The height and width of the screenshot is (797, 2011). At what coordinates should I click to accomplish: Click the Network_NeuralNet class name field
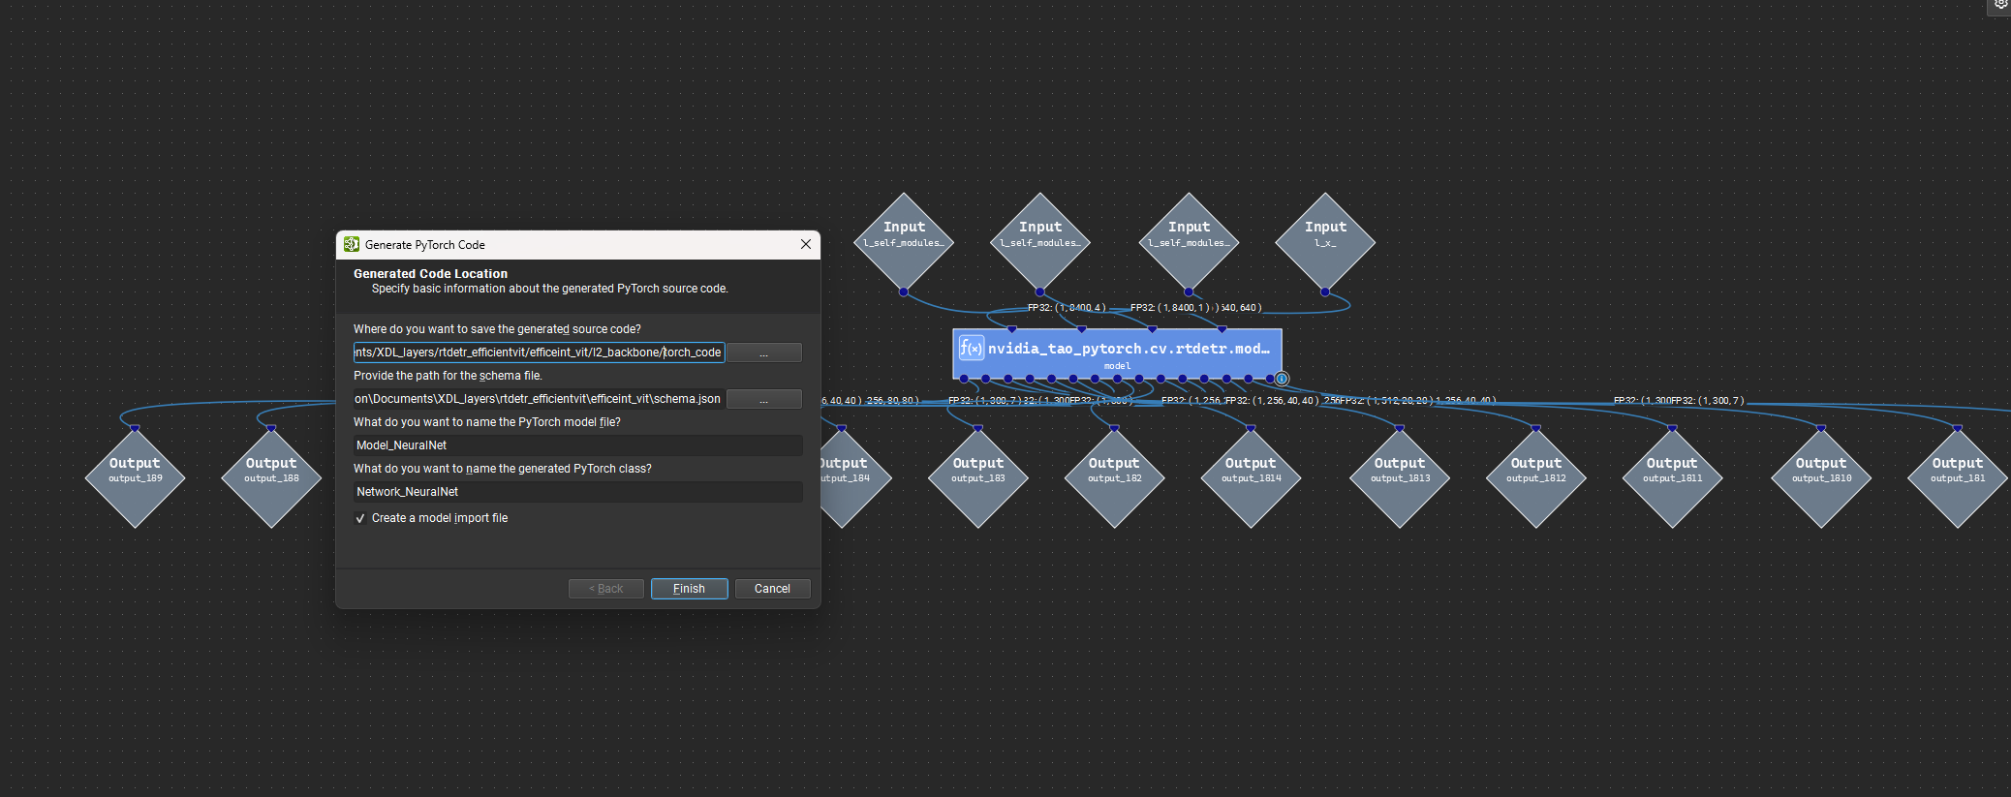tap(578, 492)
